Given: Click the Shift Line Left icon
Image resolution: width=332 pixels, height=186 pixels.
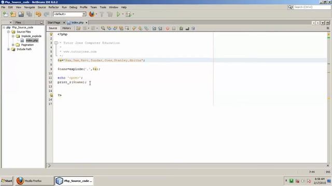Looking at the screenshot, I should (x=154, y=28).
